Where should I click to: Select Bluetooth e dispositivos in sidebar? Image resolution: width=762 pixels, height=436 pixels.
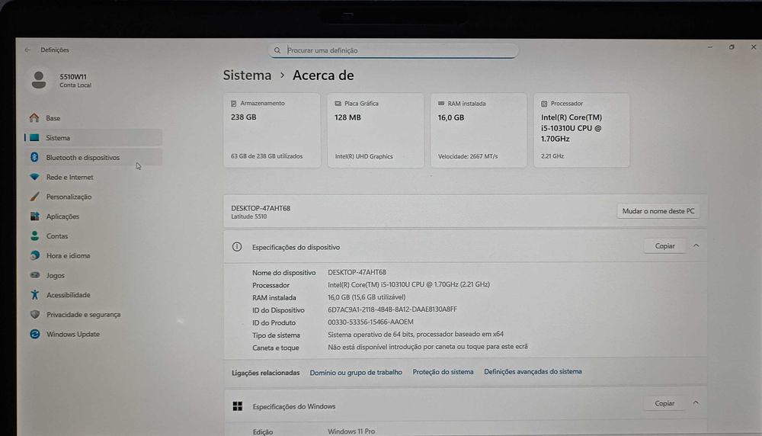[93, 157]
